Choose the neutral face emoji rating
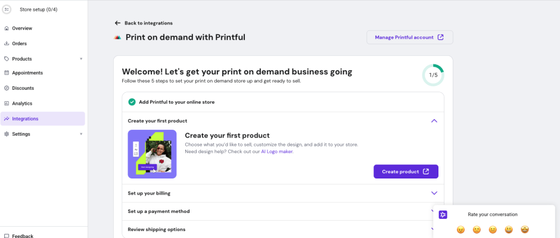The width and height of the screenshot is (560, 238). (x=493, y=230)
